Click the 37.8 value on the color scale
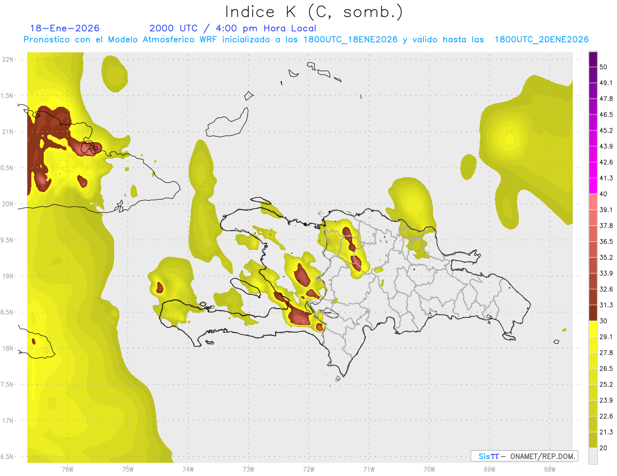The image size is (617, 476). [x=606, y=225]
